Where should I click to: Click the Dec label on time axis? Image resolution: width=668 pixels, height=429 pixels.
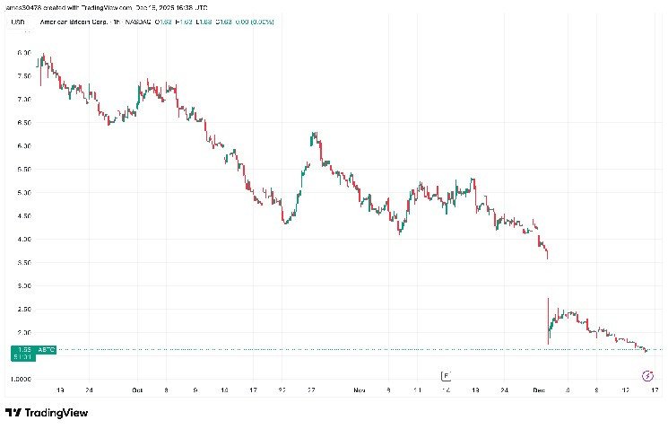538,391
